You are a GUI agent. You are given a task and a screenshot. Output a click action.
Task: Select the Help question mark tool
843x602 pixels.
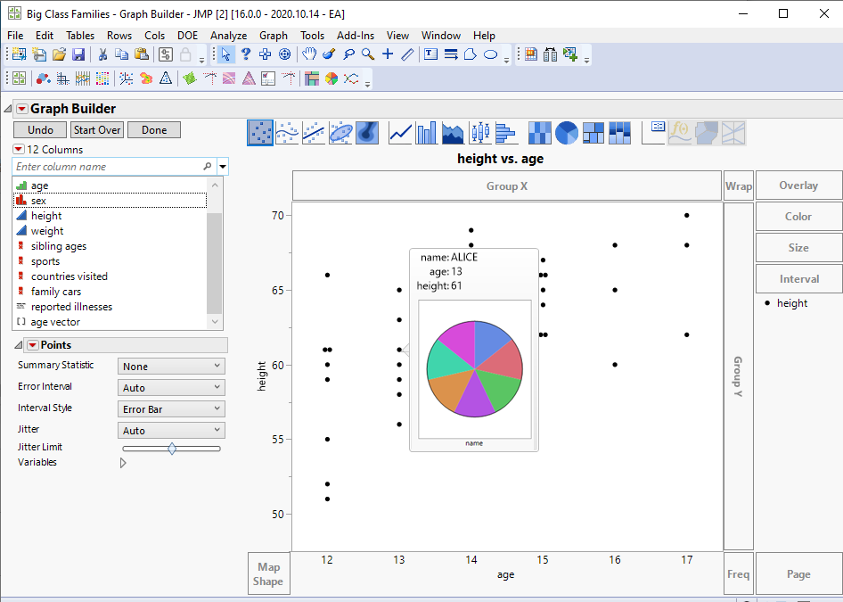[246, 54]
